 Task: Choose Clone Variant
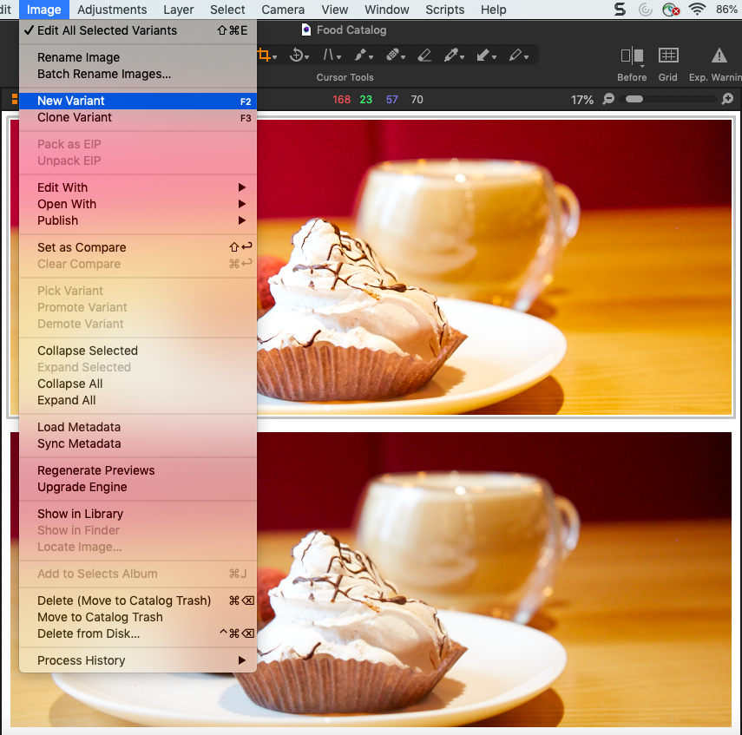click(x=138, y=117)
